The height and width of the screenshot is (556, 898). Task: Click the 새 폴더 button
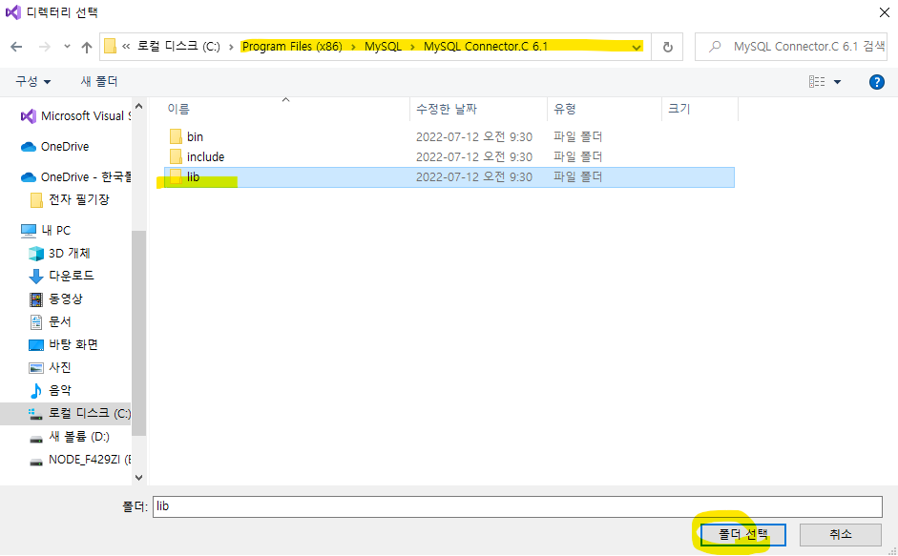click(x=99, y=82)
